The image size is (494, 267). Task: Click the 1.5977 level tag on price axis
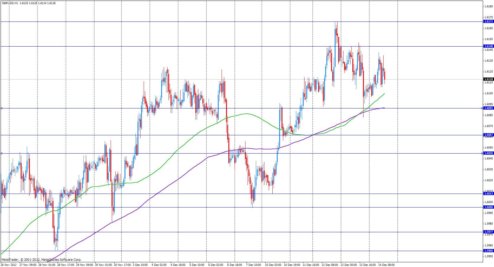489,232
